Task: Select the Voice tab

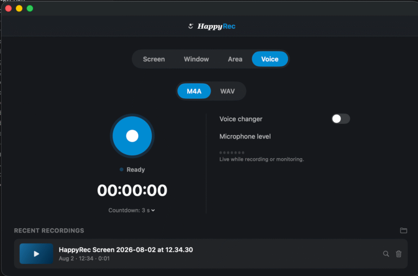Action: point(270,59)
